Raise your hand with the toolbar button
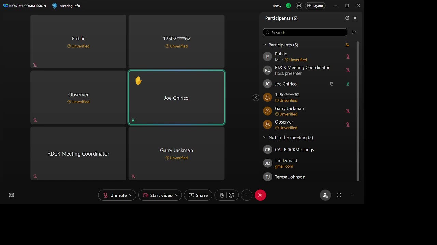This screenshot has height=245, width=437. [x=222, y=195]
